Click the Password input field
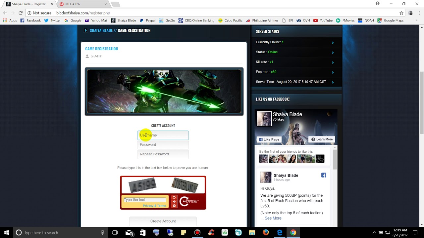This screenshot has width=424, height=238. pyautogui.click(x=163, y=145)
